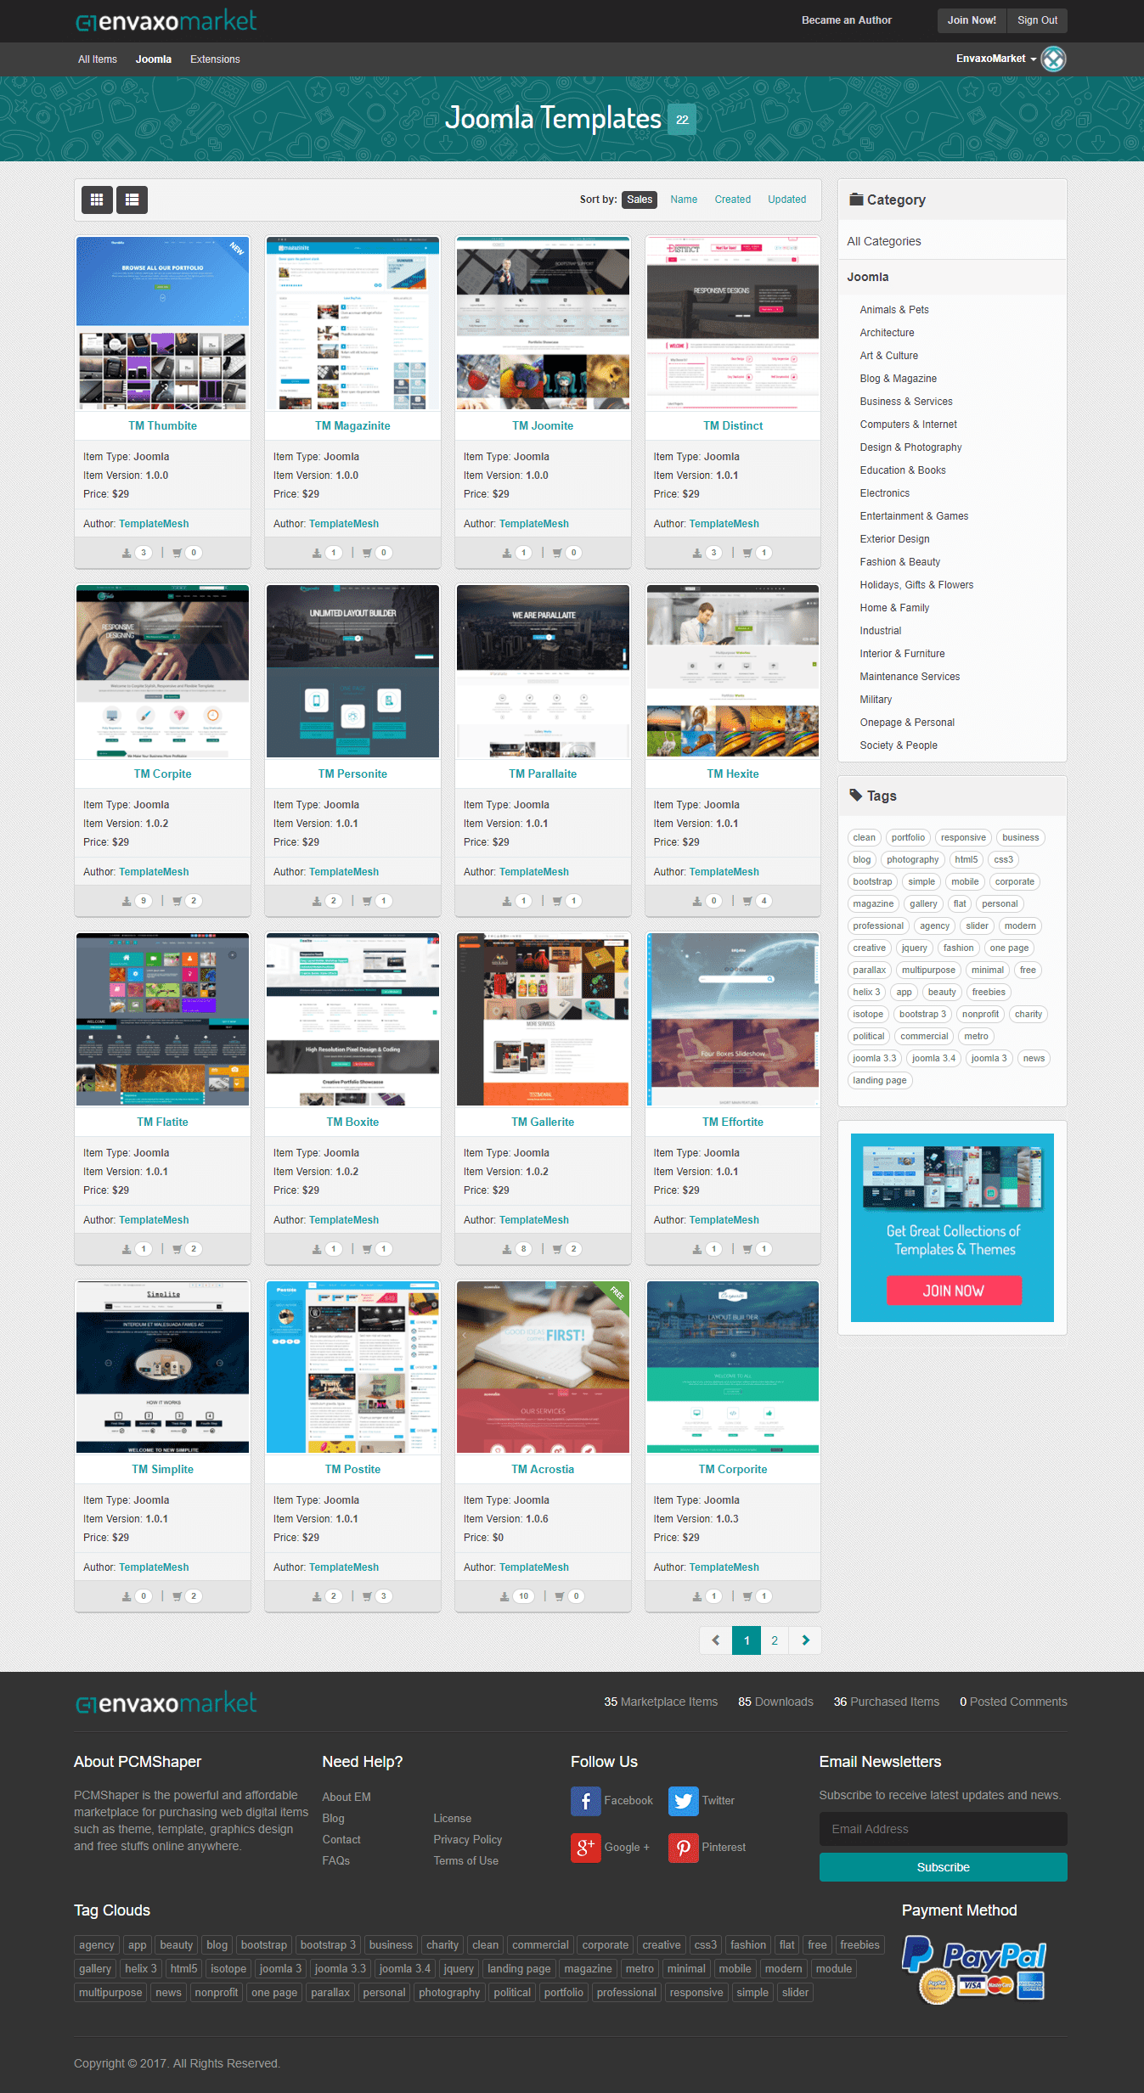Click the Terms of Use link

(465, 1860)
